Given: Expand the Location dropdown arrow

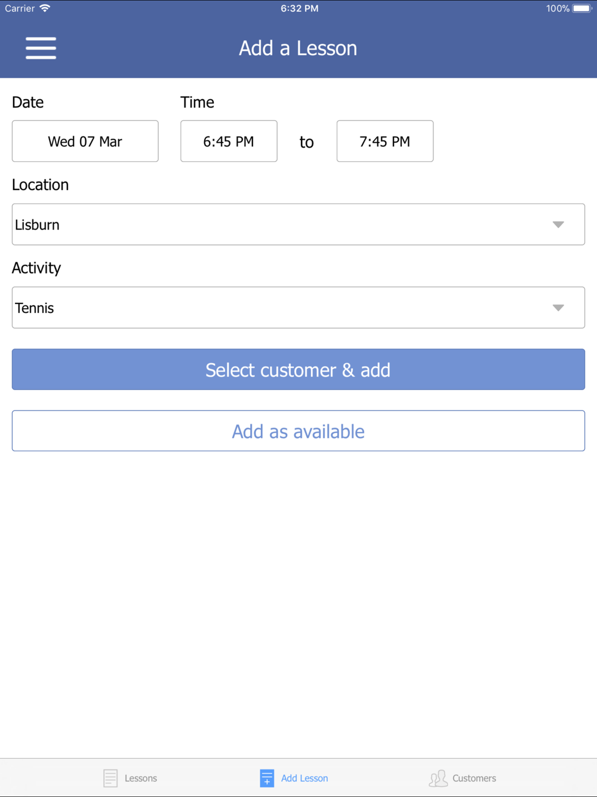Looking at the screenshot, I should (x=558, y=225).
